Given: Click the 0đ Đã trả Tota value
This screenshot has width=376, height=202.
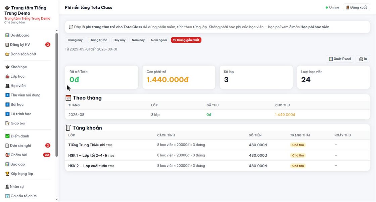Looking at the screenshot, I should [x=74, y=80].
